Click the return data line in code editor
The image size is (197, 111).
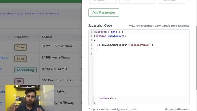point(109,98)
